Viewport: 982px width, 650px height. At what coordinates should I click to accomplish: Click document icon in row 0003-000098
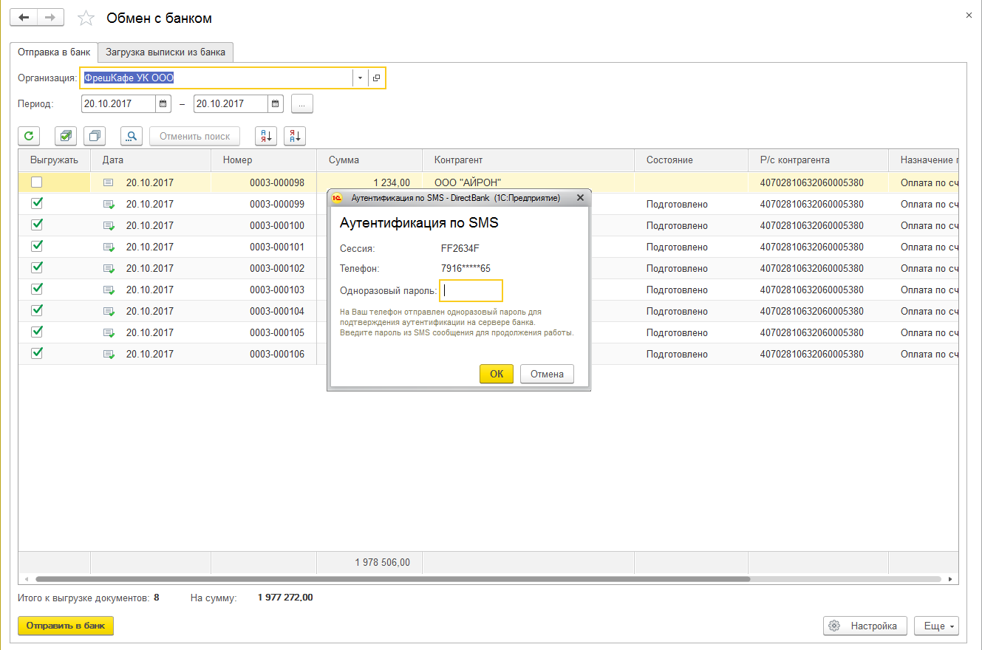click(x=109, y=182)
